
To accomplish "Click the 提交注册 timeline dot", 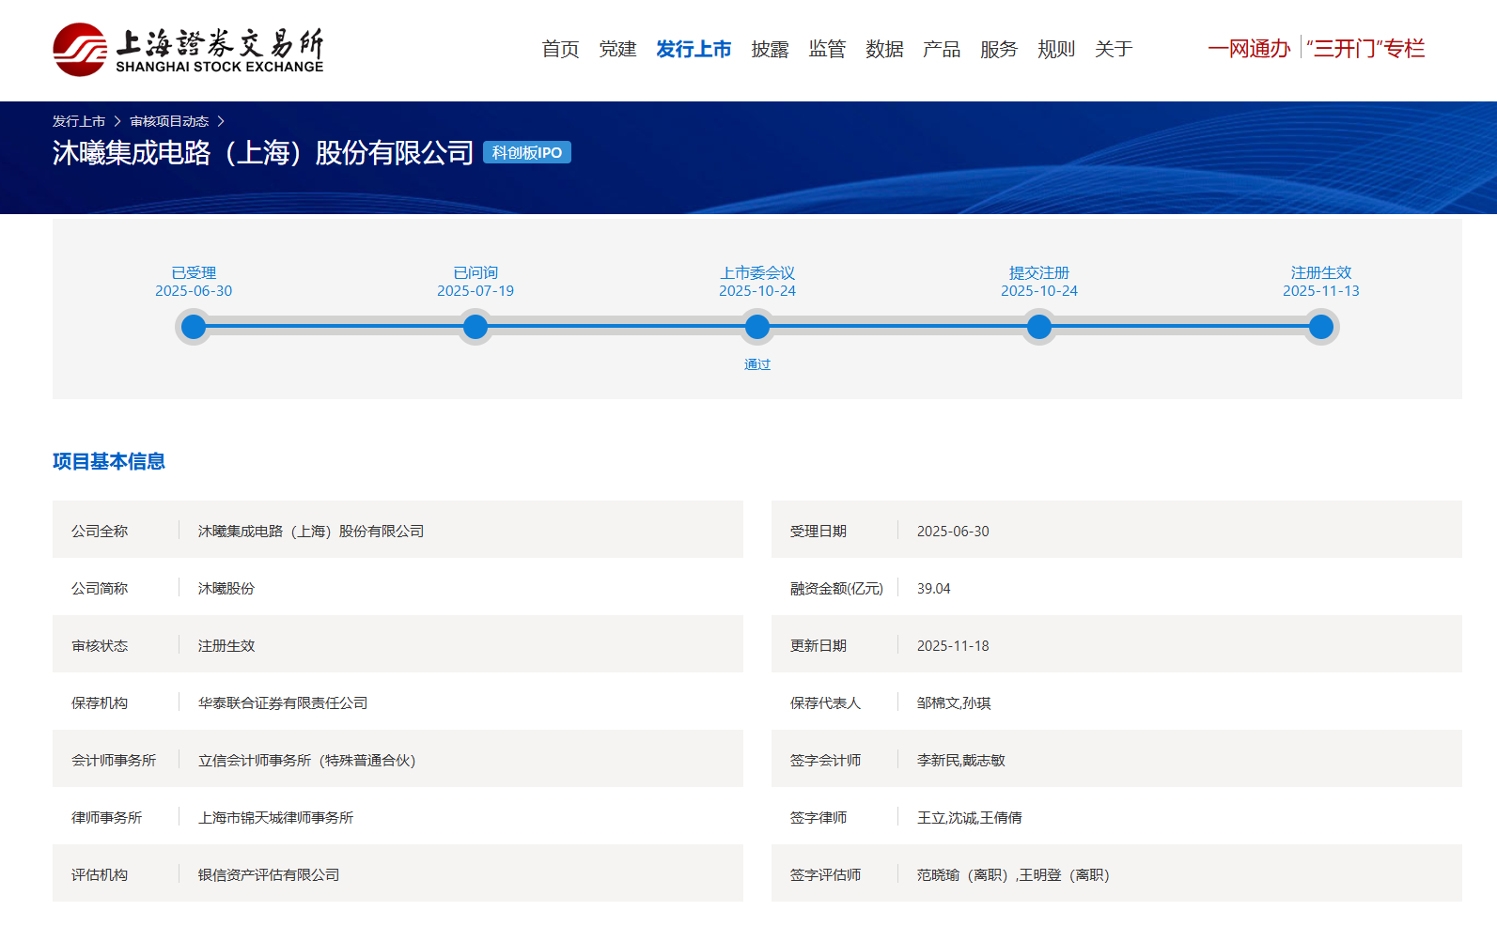I will (1039, 327).
